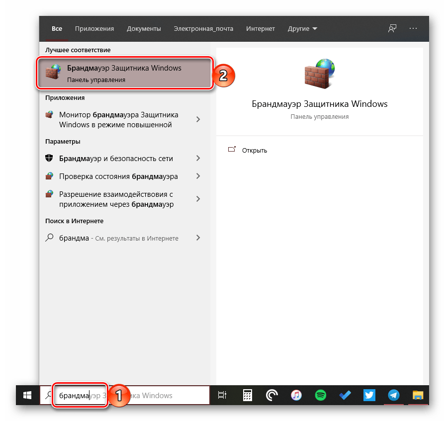Viewport: 445px width, 421px height.
Task: Launch Calculator from the taskbar
Action: [x=246, y=396]
